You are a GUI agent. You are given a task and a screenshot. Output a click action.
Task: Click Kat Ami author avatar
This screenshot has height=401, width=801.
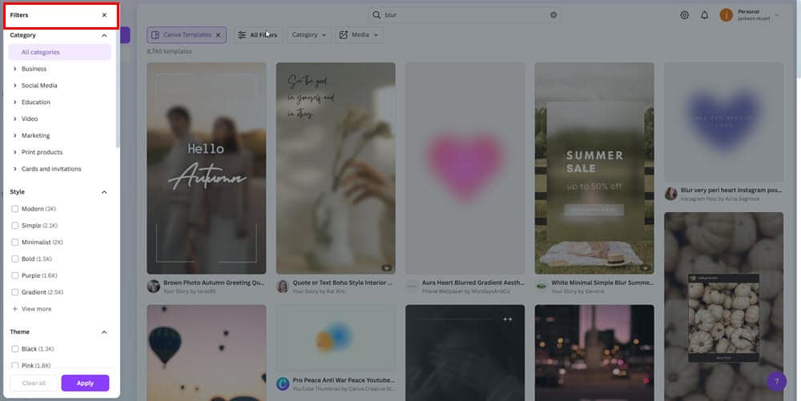coord(283,287)
